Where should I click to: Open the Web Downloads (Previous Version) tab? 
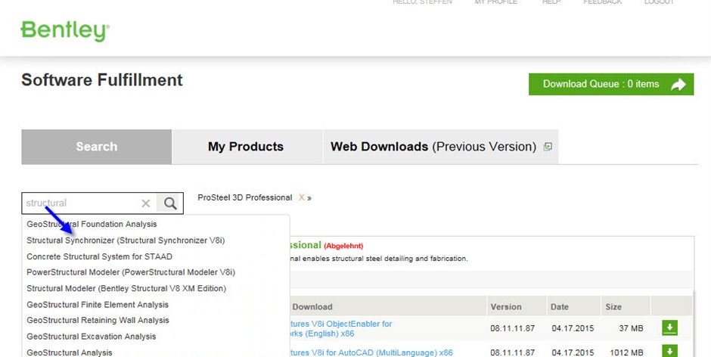tap(433, 147)
